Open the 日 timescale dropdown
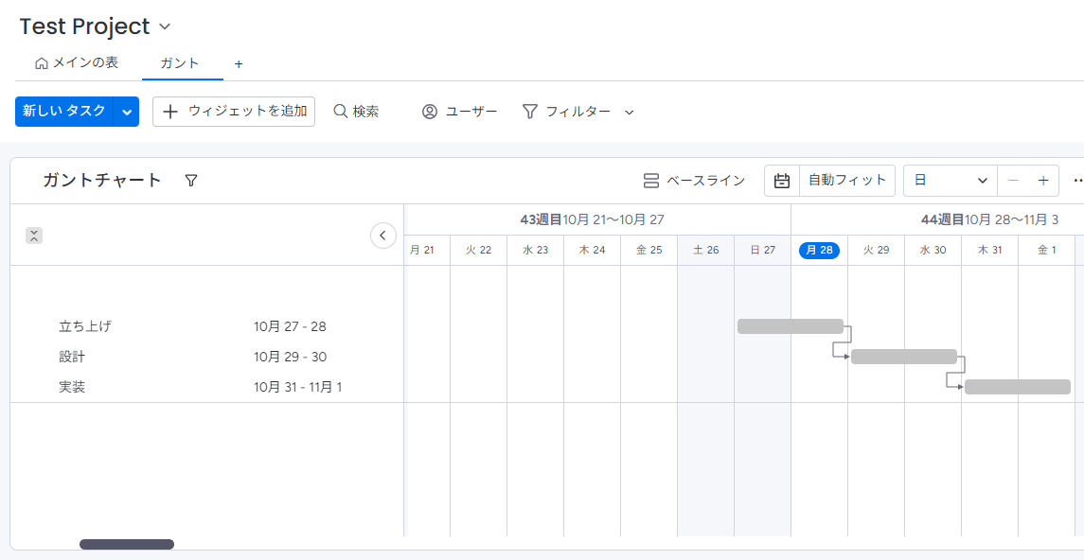The height and width of the screenshot is (560, 1084). [x=951, y=181]
